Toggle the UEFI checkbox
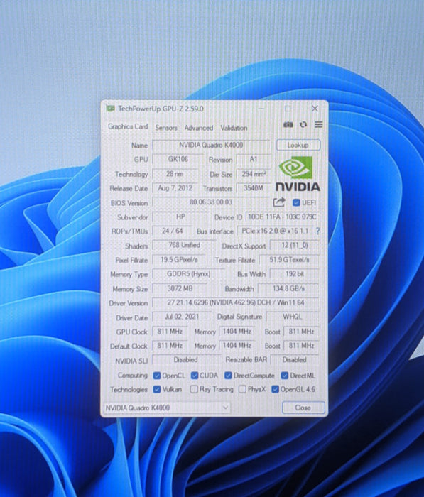This screenshot has height=497, width=424. (x=296, y=202)
